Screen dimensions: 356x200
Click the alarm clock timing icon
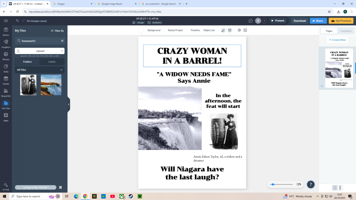[x=230, y=30]
